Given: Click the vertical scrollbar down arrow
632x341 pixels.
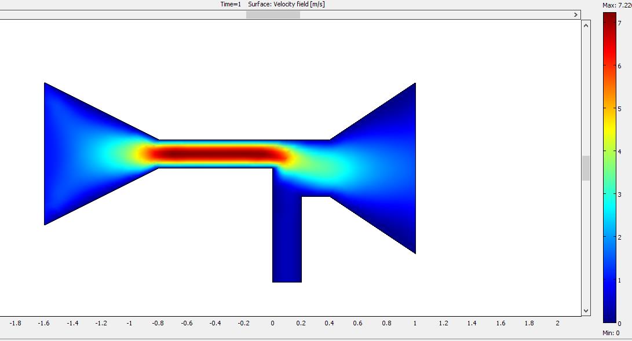Looking at the screenshot, I should coord(586,311).
